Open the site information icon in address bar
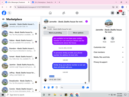Viewport: 129px width, 97px height. (15, 7)
